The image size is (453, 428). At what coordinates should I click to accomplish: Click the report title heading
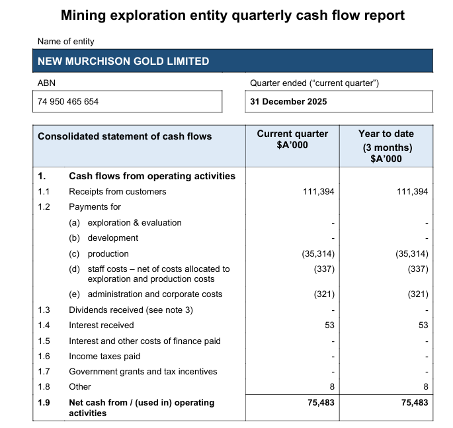coord(232,15)
